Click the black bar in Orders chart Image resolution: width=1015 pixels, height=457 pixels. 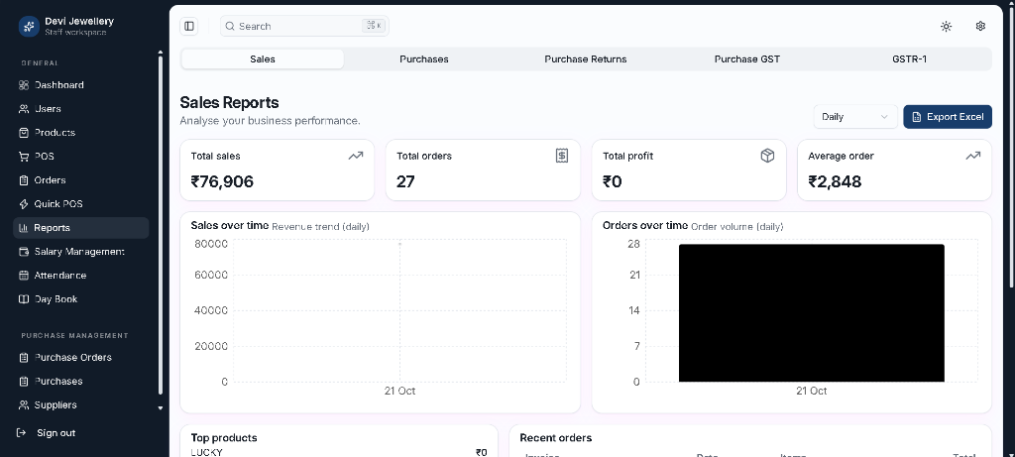(811, 312)
